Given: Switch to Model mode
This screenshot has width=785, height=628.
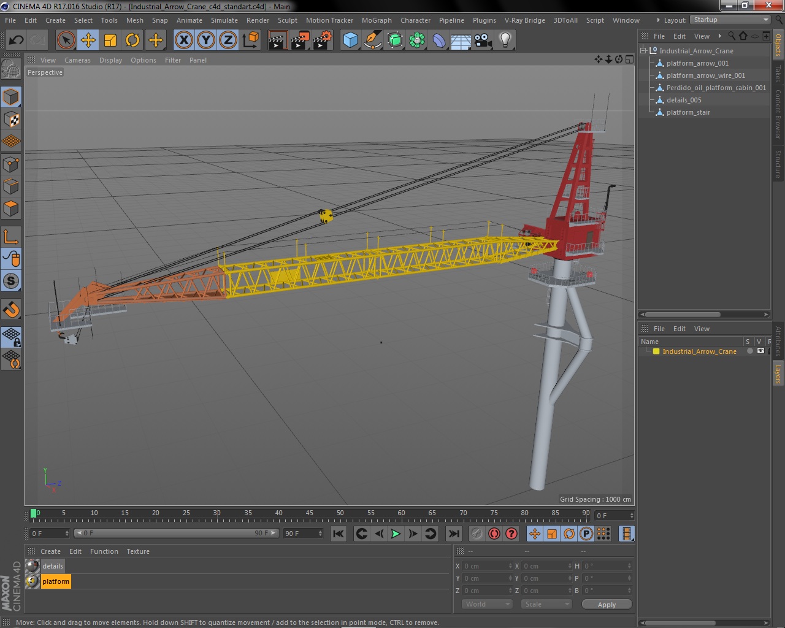Looking at the screenshot, I should (x=11, y=97).
